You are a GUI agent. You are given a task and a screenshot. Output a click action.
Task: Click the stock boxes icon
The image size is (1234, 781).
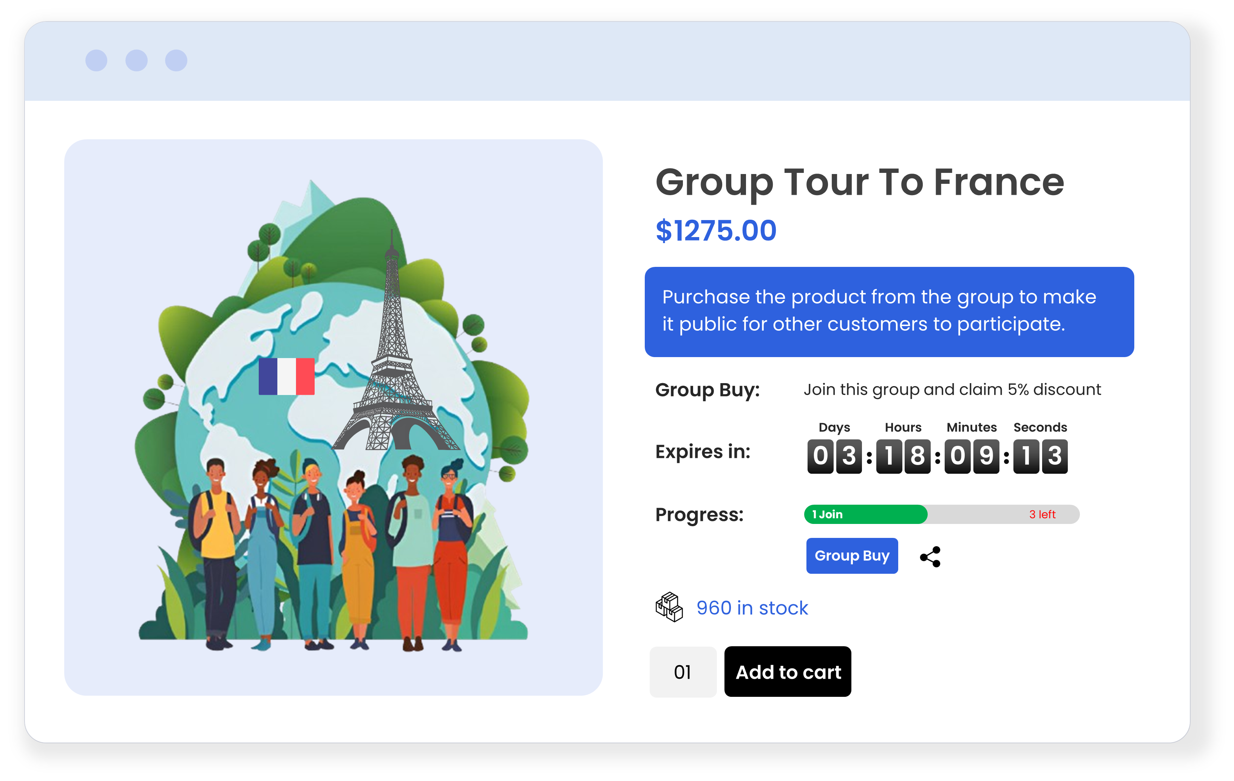pos(669,608)
